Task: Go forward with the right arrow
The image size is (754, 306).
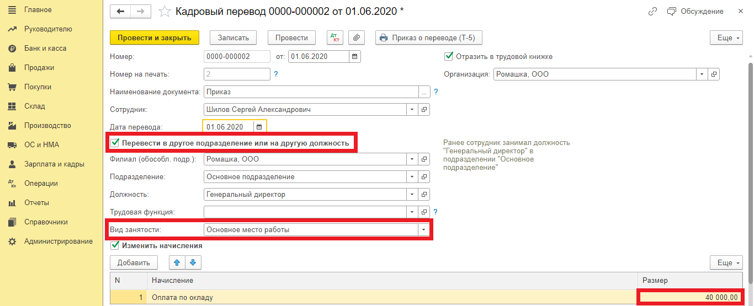Action: point(140,11)
